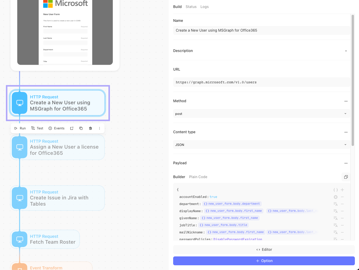Switch payload view to Plain Code
The width and height of the screenshot is (359, 270).
198,177
